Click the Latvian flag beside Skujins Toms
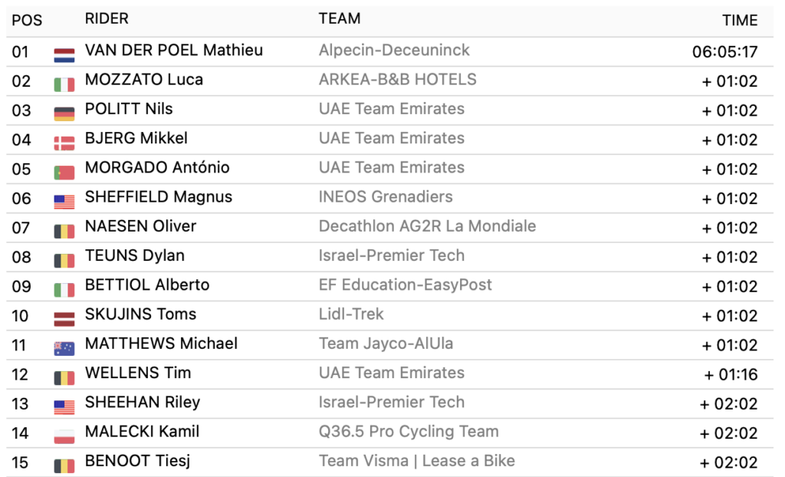785x477 pixels. coord(64,318)
